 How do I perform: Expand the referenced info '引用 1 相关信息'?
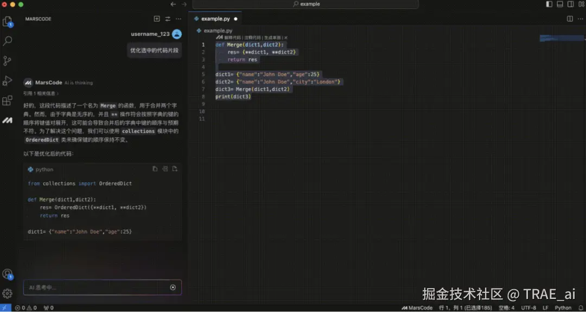[41, 93]
